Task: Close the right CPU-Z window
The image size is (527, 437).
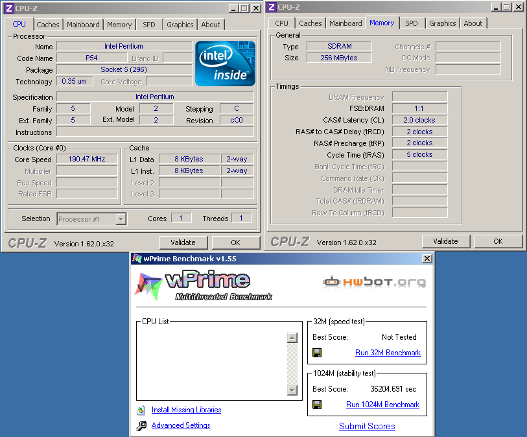Action: 519,6
